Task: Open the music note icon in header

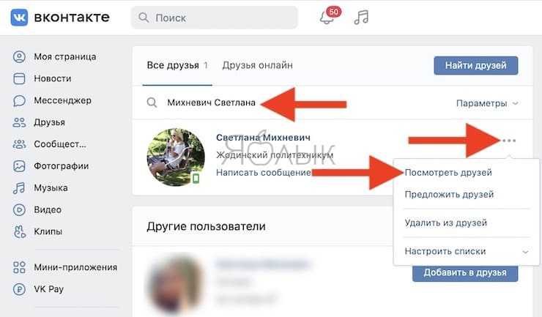Action: [361, 18]
